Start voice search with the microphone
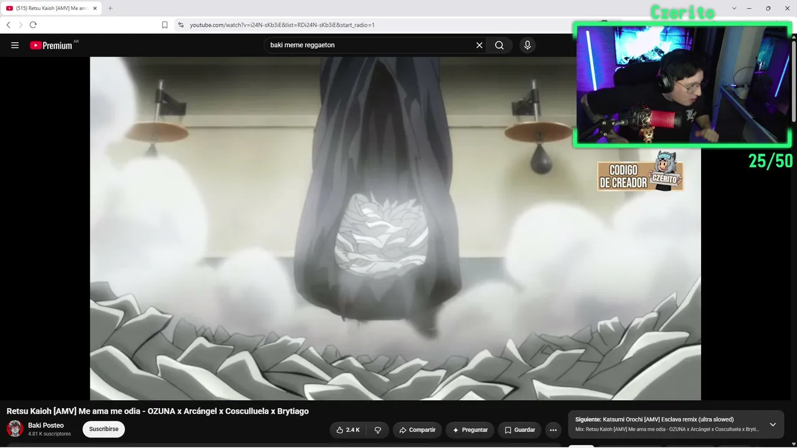The image size is (797, 448). coord(527,45)
